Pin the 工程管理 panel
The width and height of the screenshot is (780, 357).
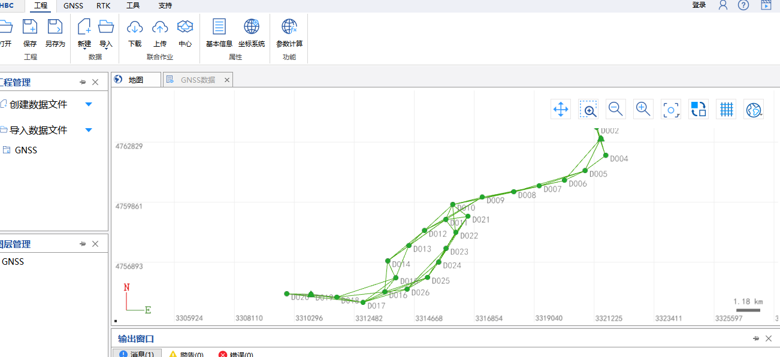coord(83,82)
